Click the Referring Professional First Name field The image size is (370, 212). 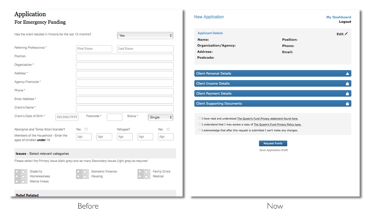coord(94,49)
